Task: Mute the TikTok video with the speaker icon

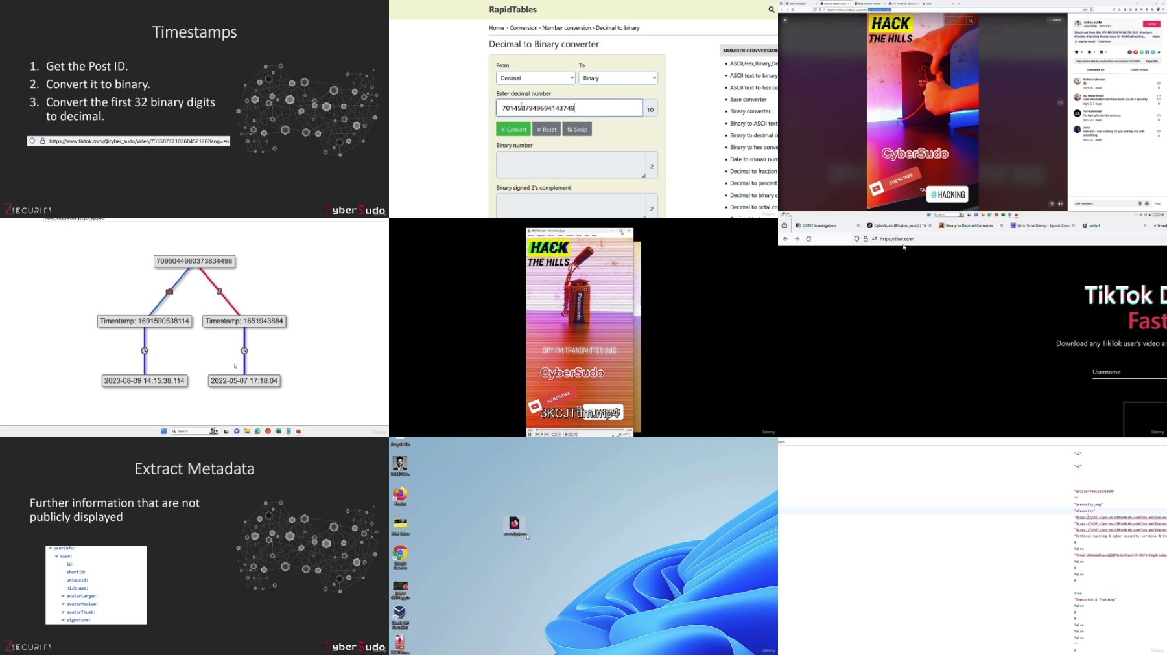Action: pyautogui.click(x=1061, y=203)
